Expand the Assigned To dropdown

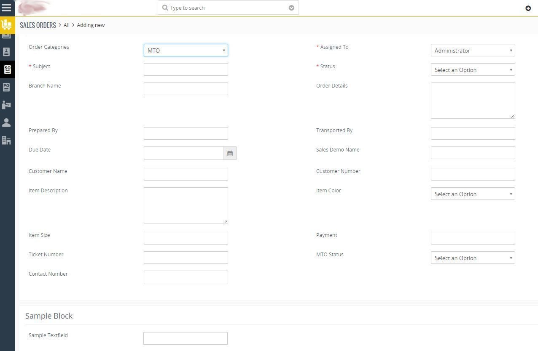point(473,50)
